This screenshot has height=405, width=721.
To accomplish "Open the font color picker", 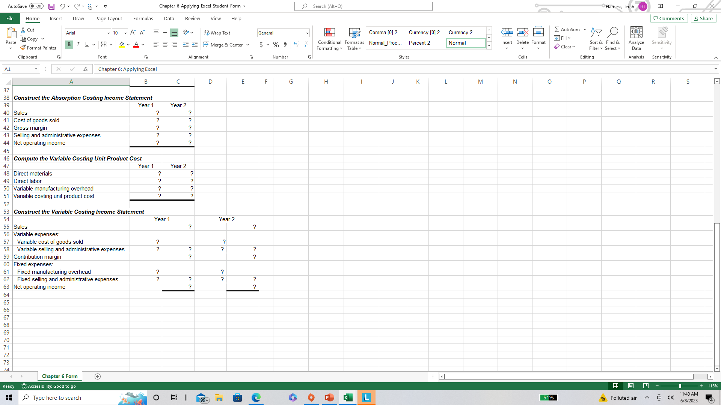I will click(x=142, y=45).
